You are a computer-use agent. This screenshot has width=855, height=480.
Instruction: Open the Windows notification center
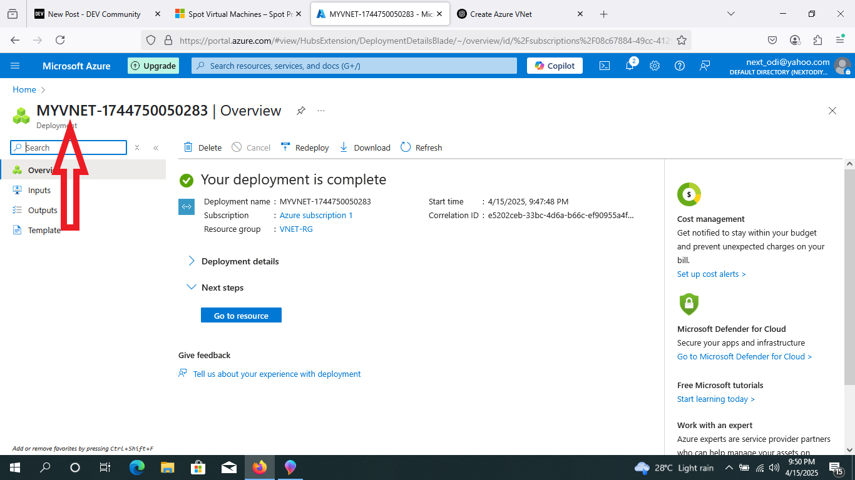point(836,467)
